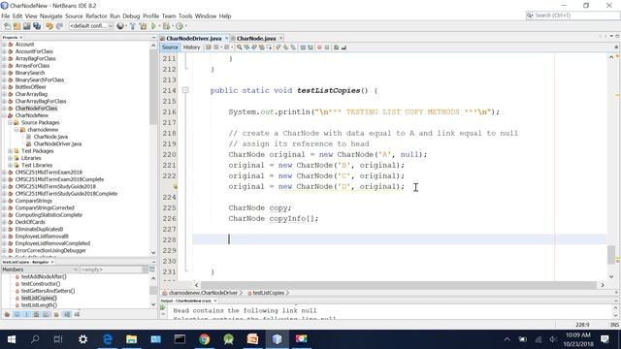Open the Window menu
621x349 pixels.
pos(206,16)
